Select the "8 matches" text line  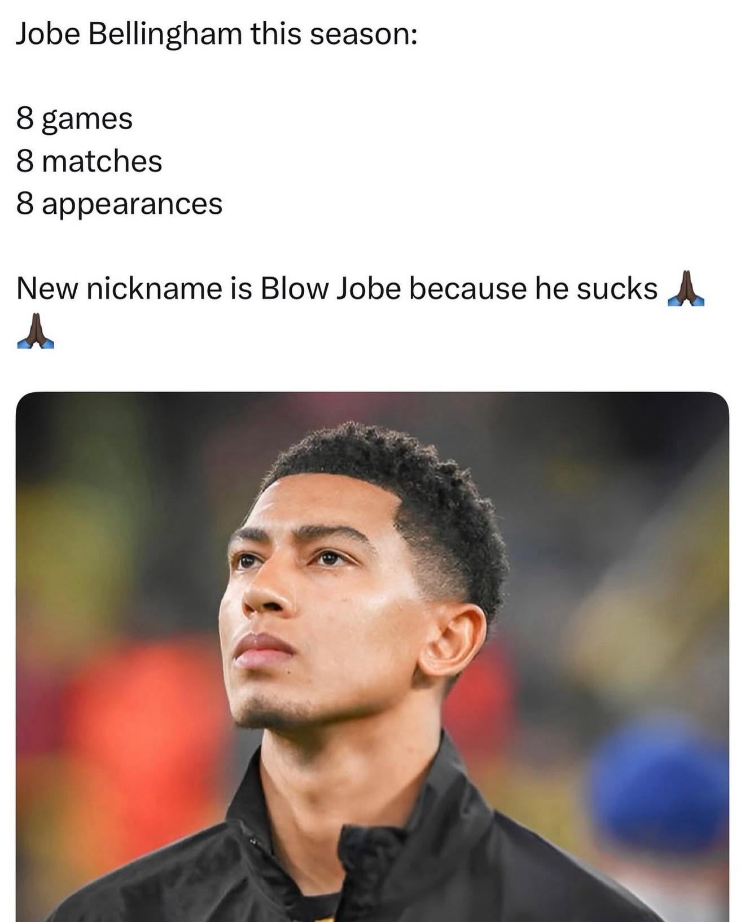point(89,161)
